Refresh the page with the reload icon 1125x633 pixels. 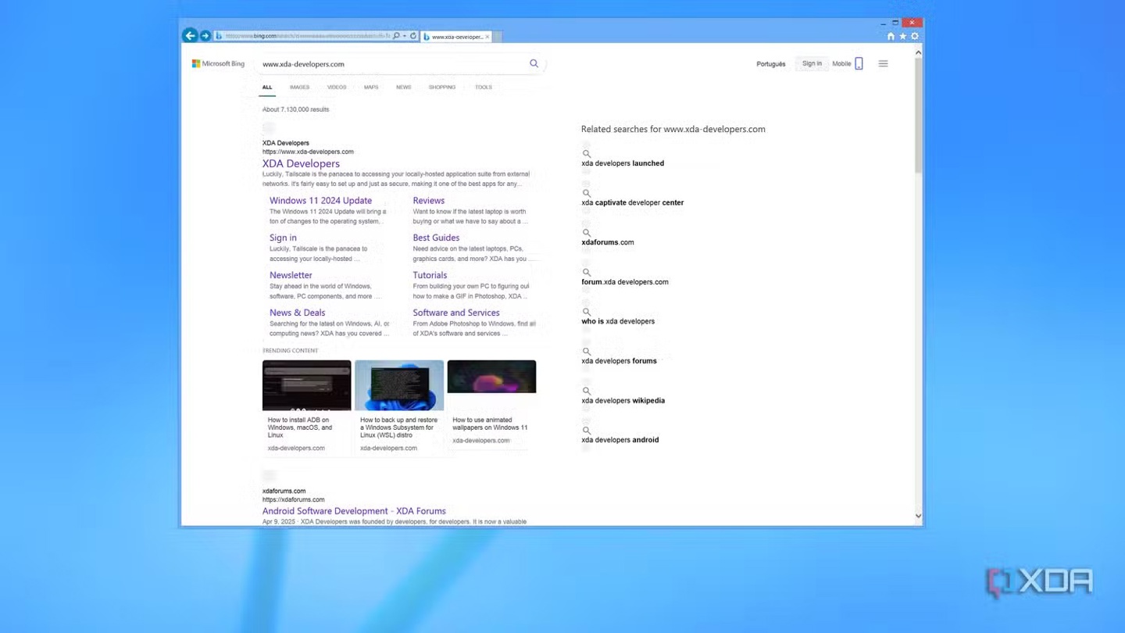coord(413,36)
